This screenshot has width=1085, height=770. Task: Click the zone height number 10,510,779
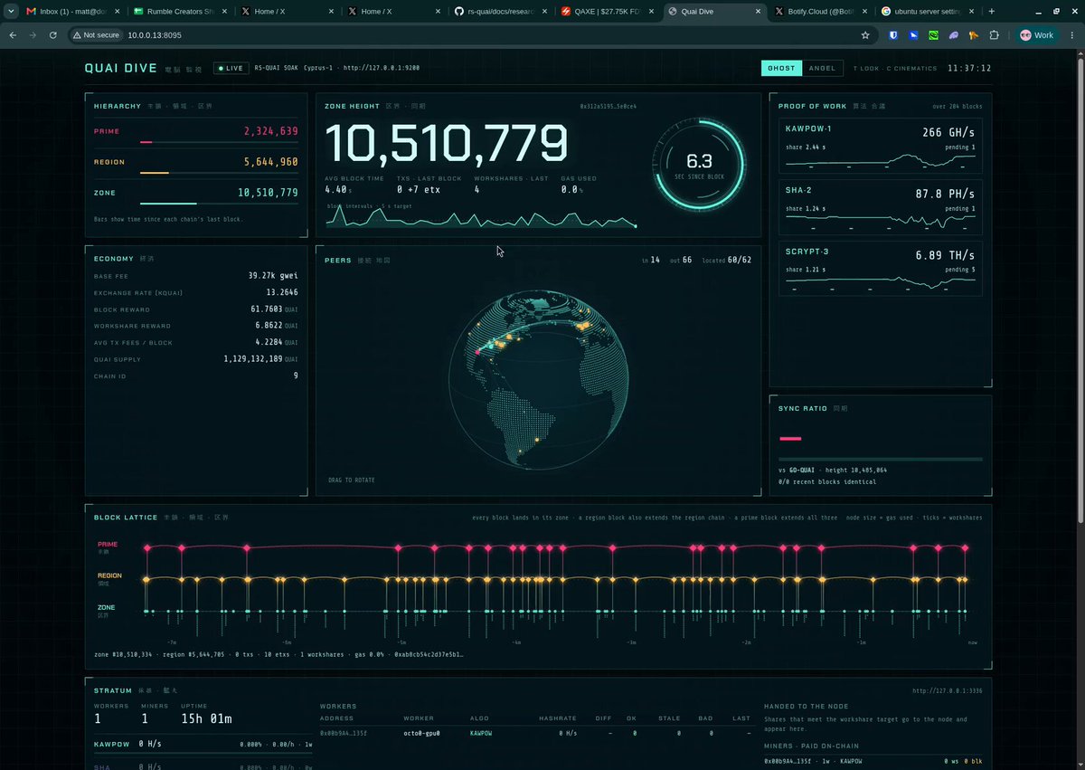[447, 144]
